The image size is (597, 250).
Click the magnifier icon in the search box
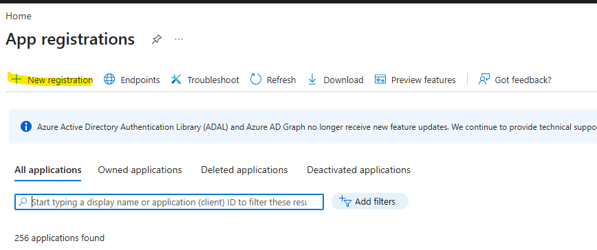[23, 202]
